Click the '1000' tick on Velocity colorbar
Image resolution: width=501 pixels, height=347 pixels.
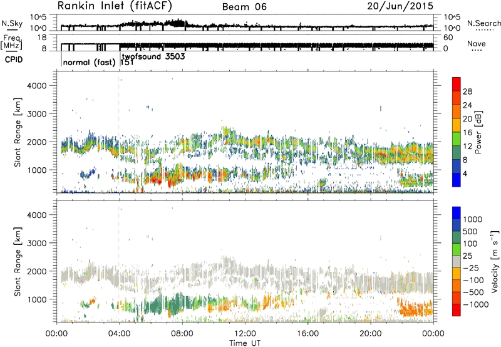(x=472, y=219)
